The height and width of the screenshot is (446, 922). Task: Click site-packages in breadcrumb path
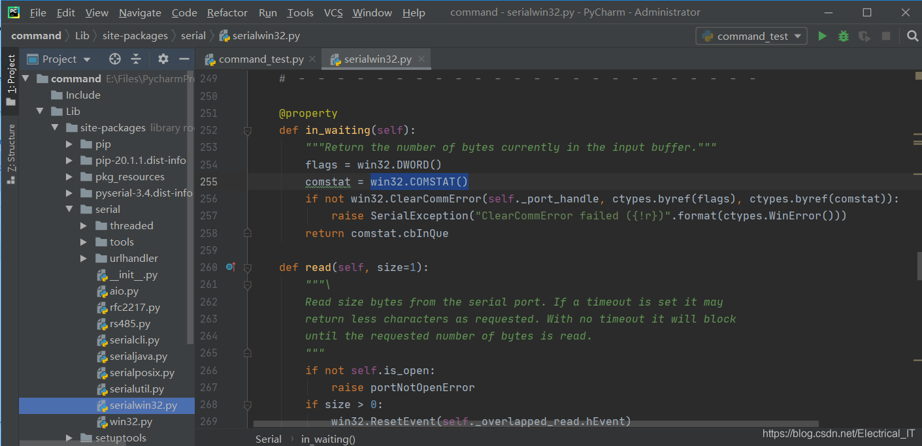135,36
